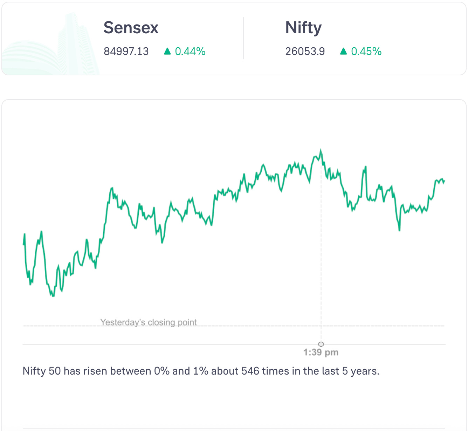Click the circular time marker on the axis
This screenshot has height=431, width=468.
point(321,344)
